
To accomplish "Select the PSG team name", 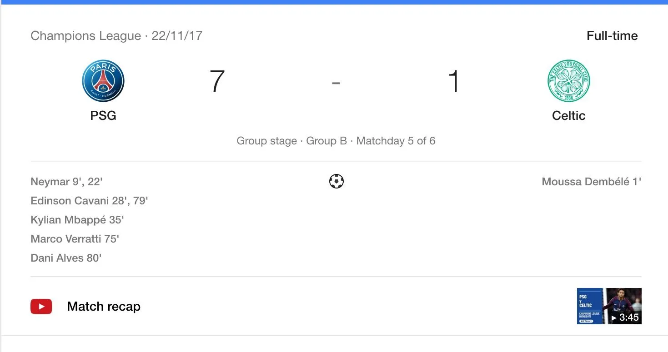I will pos(103,115).
